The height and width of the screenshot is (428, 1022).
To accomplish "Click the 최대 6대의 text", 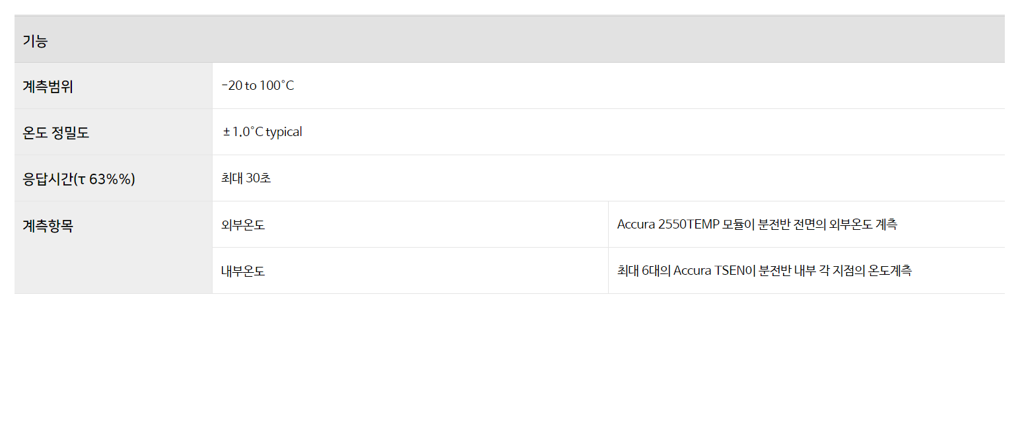I will [643, 271].
